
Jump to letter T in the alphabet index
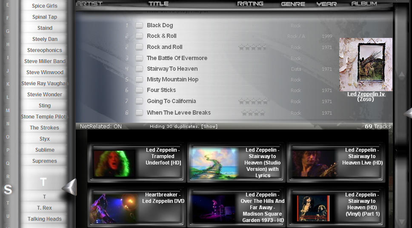tap(7, 203)
